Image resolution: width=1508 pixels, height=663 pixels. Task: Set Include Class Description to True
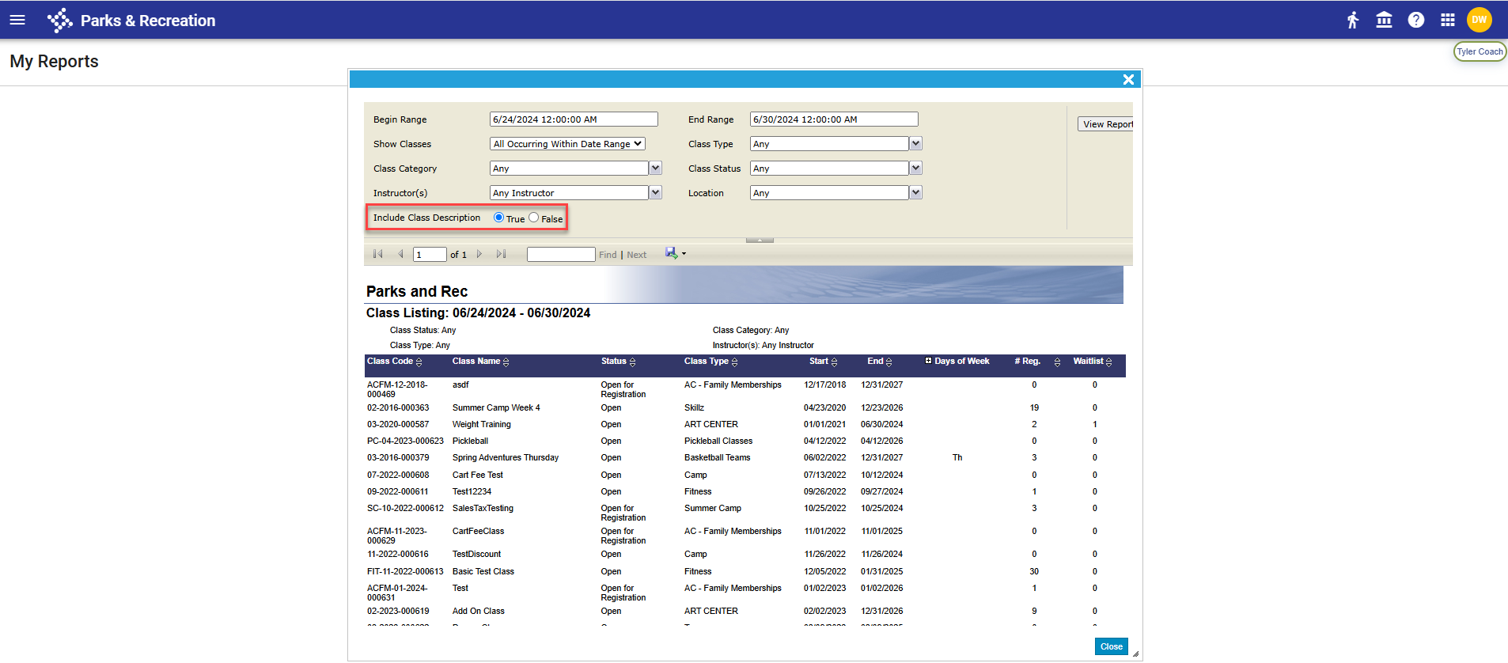[x=498, y=218]
